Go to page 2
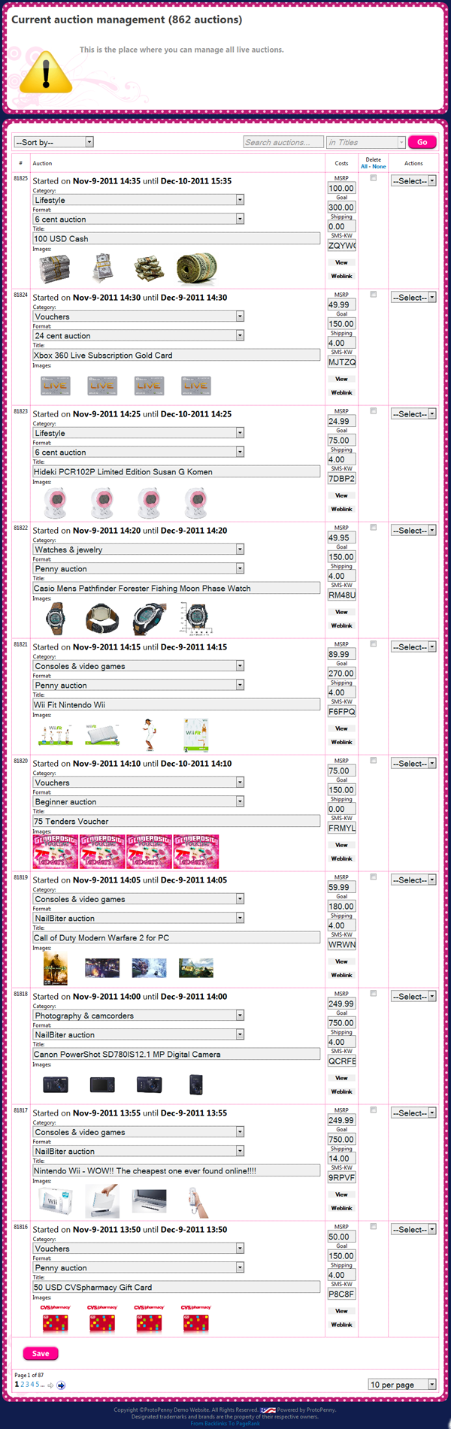Viewport: 451px width, 1429px height. coord(23,1385)
